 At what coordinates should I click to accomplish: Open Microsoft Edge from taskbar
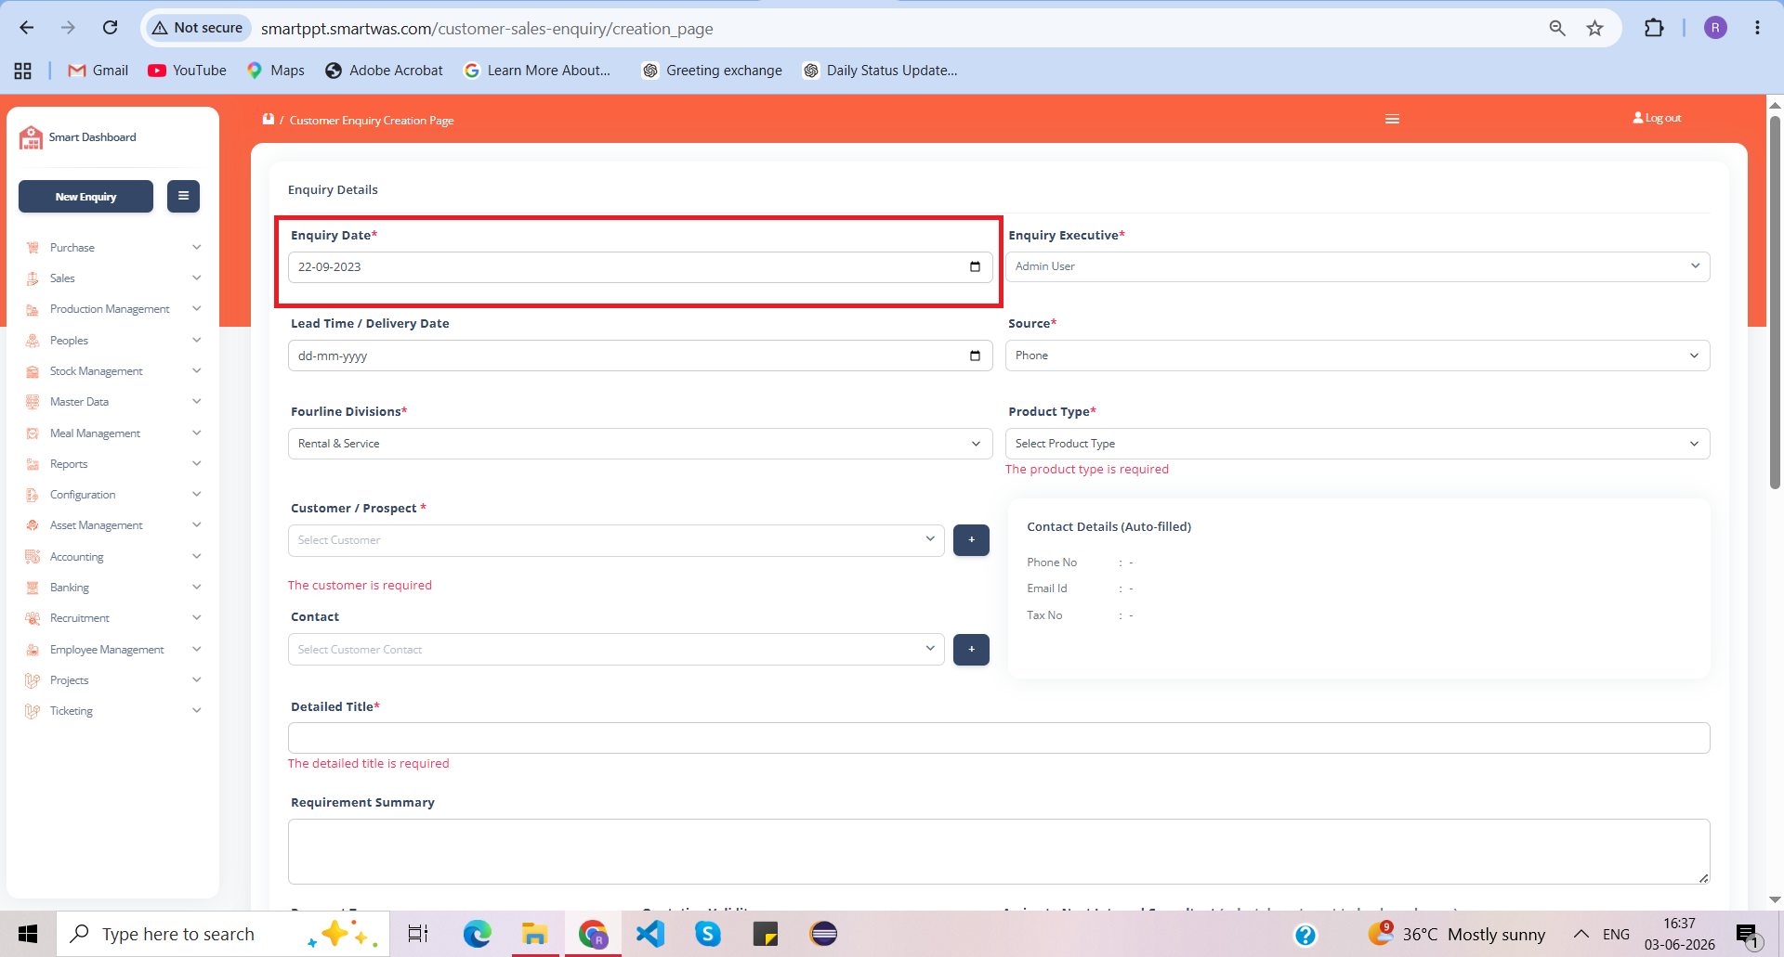pyautogui.click(x=477, y=934)
